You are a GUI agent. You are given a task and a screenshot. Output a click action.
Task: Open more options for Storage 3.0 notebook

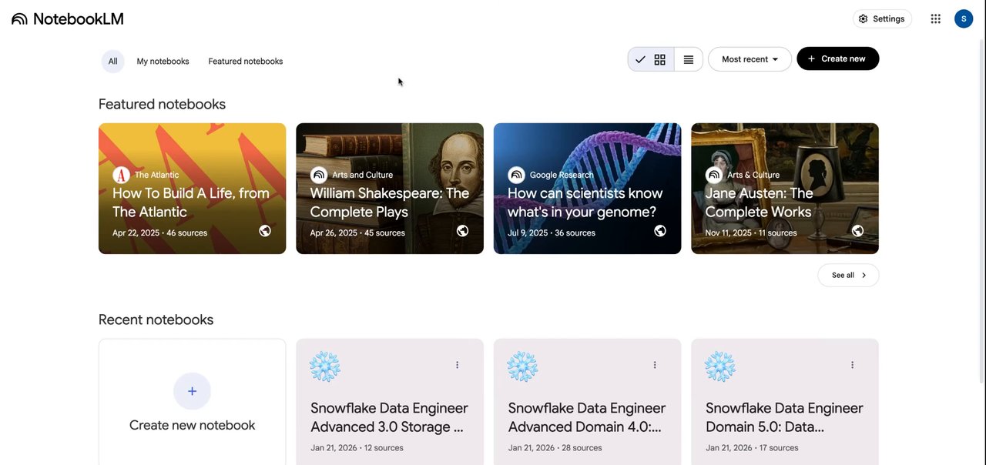pos(457,365)
